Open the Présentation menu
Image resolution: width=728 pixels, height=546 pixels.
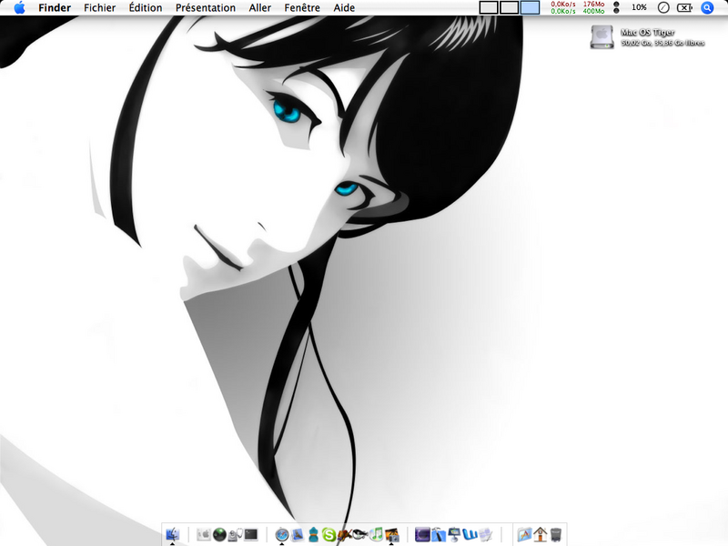pos(206,7)
